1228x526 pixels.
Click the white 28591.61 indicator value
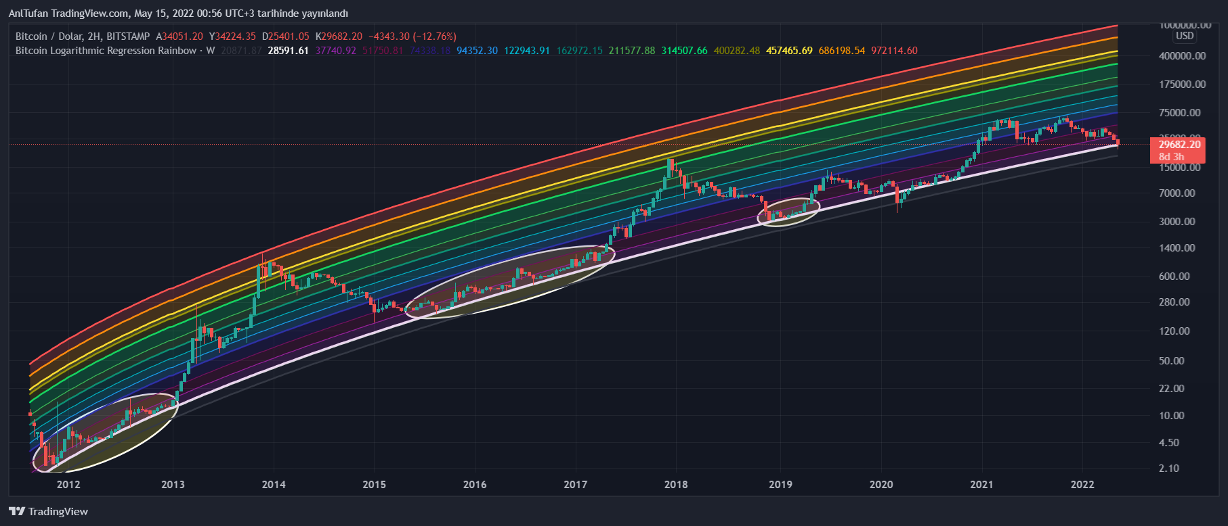[288, 51]
